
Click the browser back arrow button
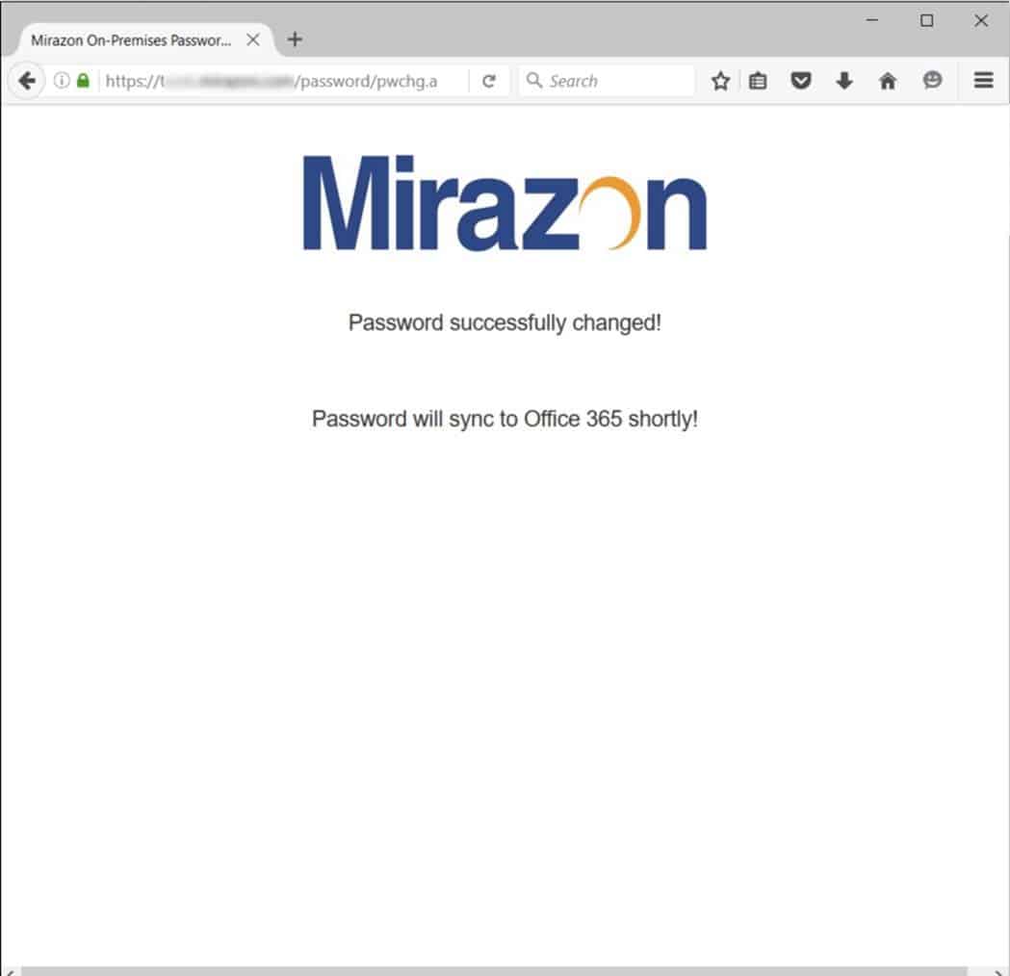pyautogui.click(x=26, y=81)
